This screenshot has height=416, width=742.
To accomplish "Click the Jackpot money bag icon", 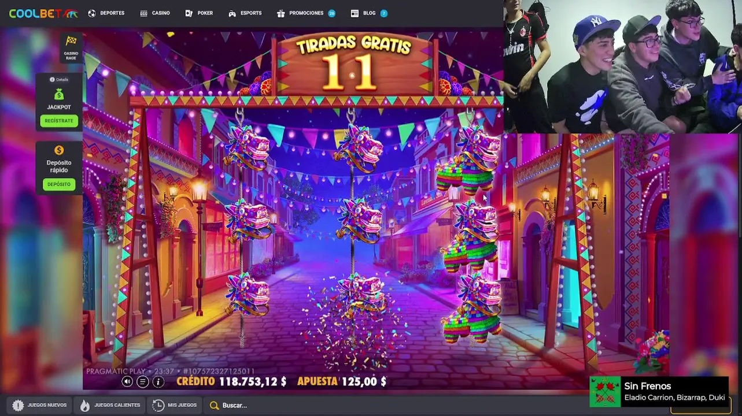I will tap(59, 95).
